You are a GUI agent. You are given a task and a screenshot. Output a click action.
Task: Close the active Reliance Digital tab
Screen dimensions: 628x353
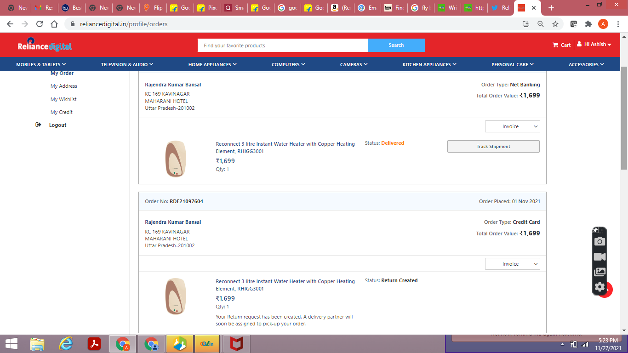coord(534,8)
